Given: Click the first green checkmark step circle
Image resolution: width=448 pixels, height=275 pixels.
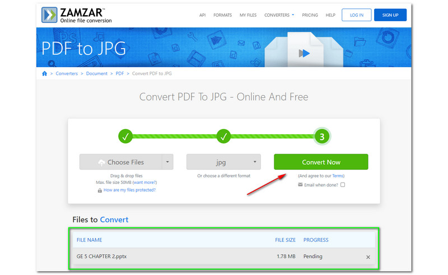Looking at the screenshot, I should pyautogui.click(x=126, y=136).
